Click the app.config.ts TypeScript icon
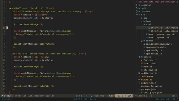This screenshot has width=179, height=101. [x=144, y=50]
